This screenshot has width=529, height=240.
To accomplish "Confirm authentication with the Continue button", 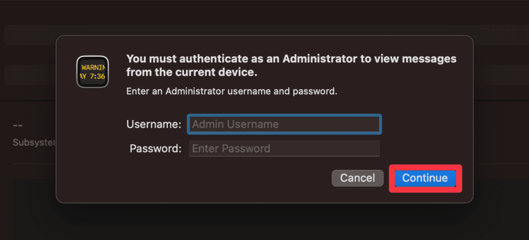I will click(425, 178).
